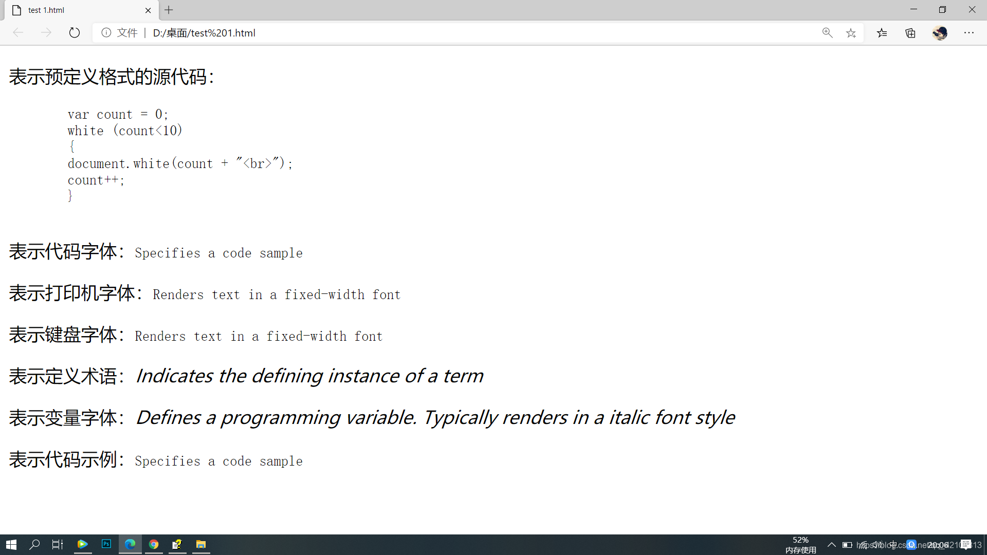Click the browser forward arrow
This screenshot has width=987, height=555.
[x=46, y=33]
